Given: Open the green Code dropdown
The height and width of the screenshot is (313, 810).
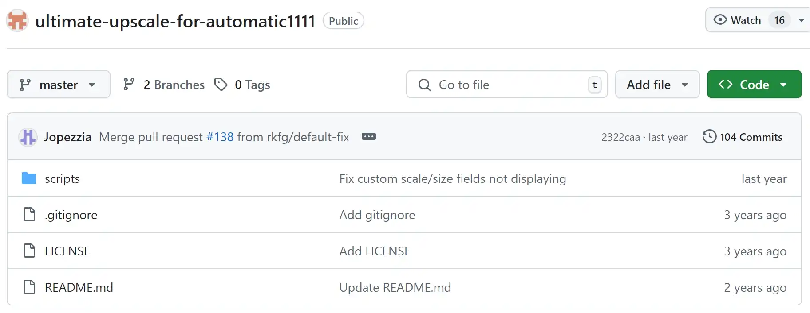Looking at the screenshot, I should pos(754,84).
